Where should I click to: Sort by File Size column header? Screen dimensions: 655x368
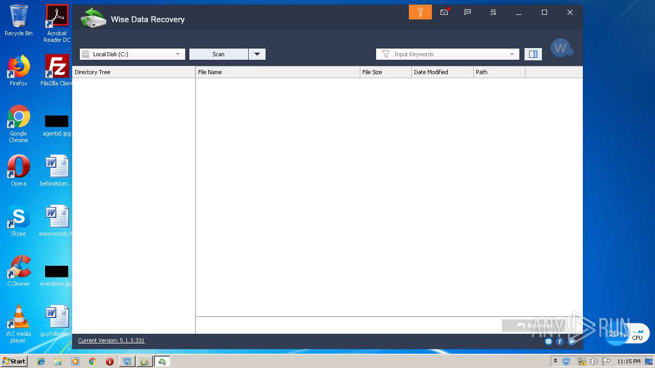tap(386, 72)
